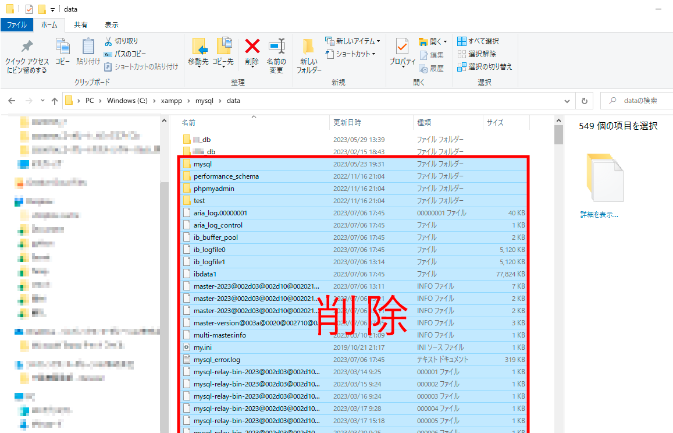
Task: Click Invert Selection (選択の切り替え)
Action: (x=485, y=67)
